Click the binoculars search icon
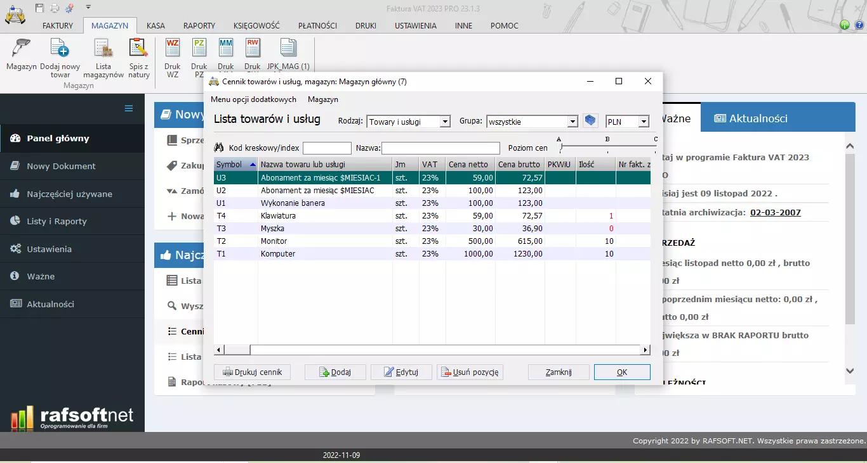Viewport: 867px width, 463px height. (220, 148)
